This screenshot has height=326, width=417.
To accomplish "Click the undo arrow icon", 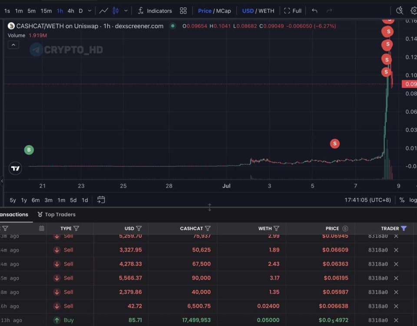I will [314, 10].
